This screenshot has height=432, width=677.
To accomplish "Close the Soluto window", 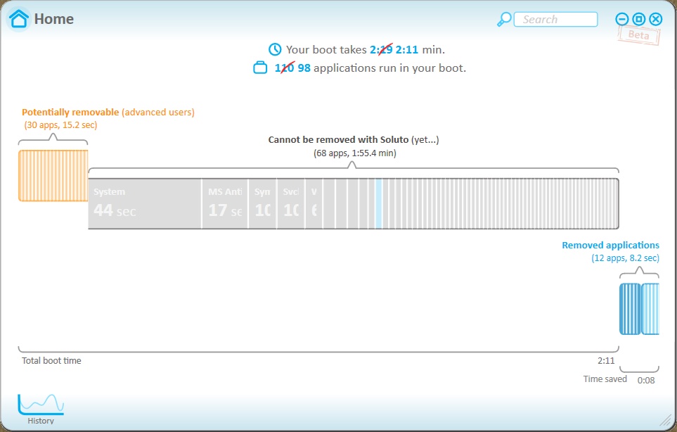I will 655,19.
